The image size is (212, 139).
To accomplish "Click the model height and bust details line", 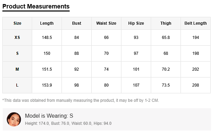I will [68, 123].
